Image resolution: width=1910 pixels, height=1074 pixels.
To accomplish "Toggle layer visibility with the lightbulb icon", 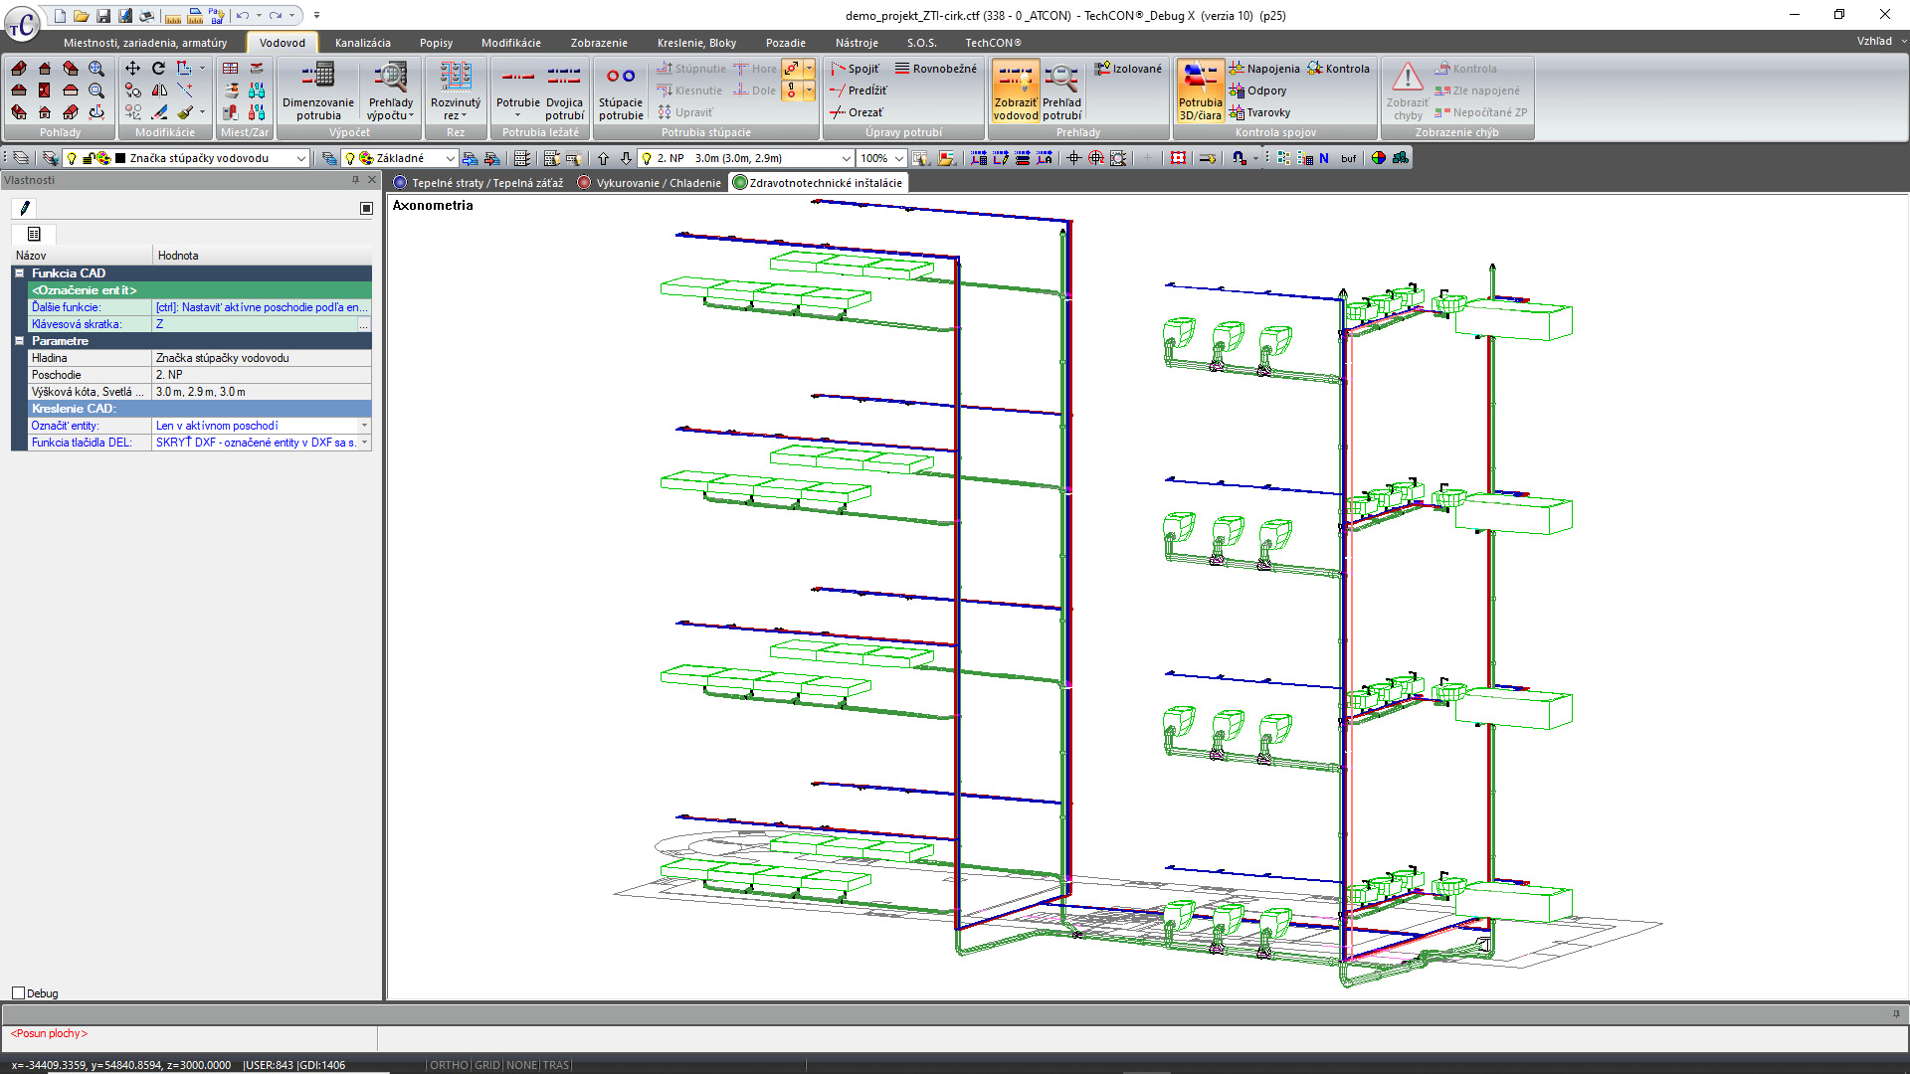I will point(72,157).
